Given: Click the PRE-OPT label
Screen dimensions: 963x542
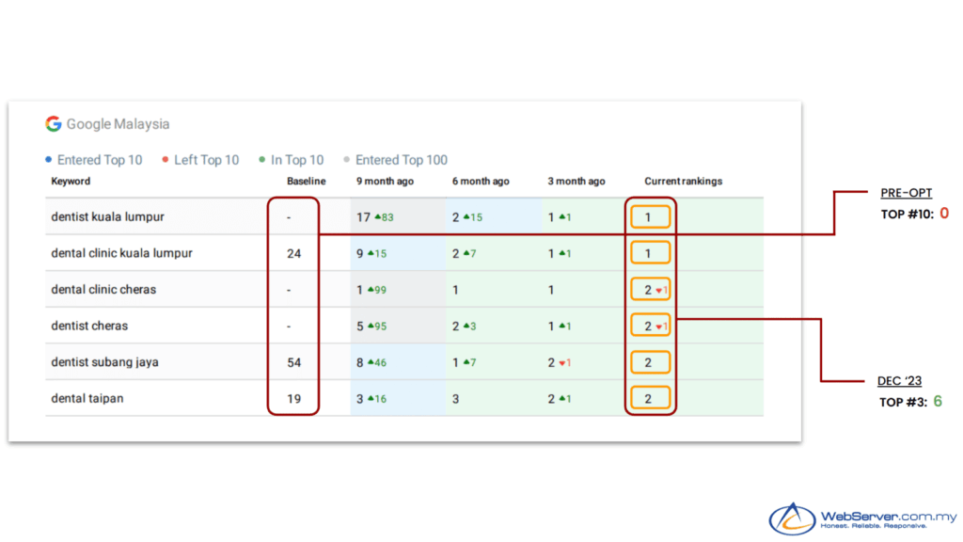Looking at the screenshot, I should click(x=906, y=193).
